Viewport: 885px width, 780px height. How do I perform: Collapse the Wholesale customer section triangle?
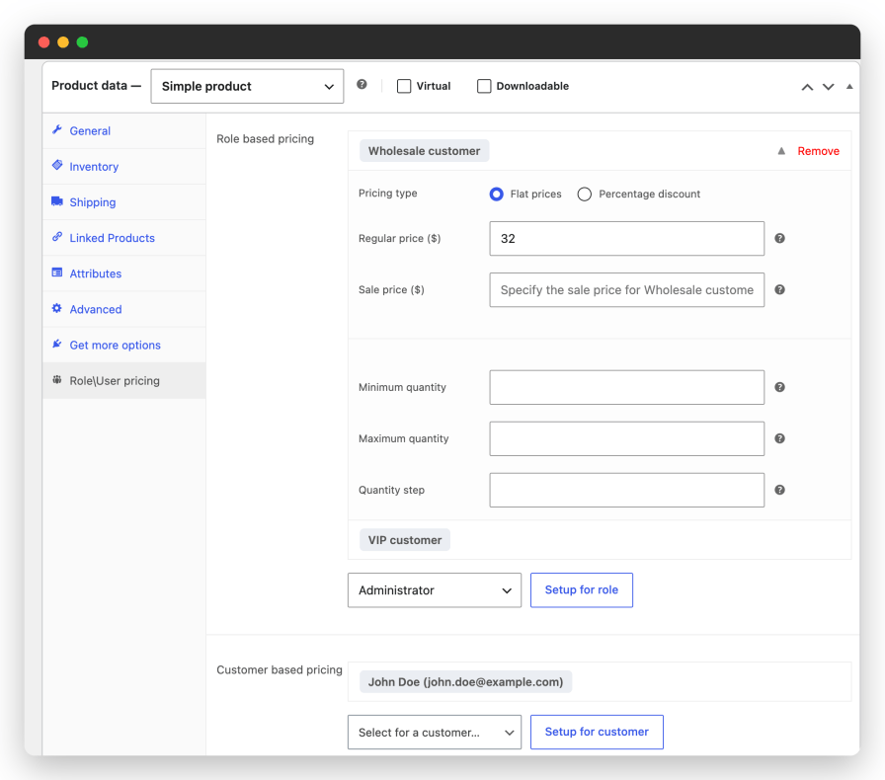click(781, 151)
